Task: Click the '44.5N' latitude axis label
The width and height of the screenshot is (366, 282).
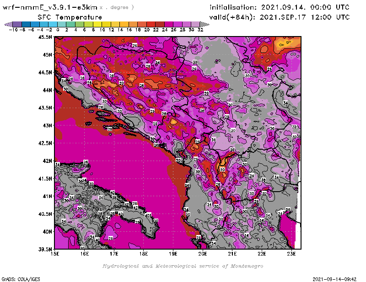Action: pyautogui.click(x=45, y=73)
